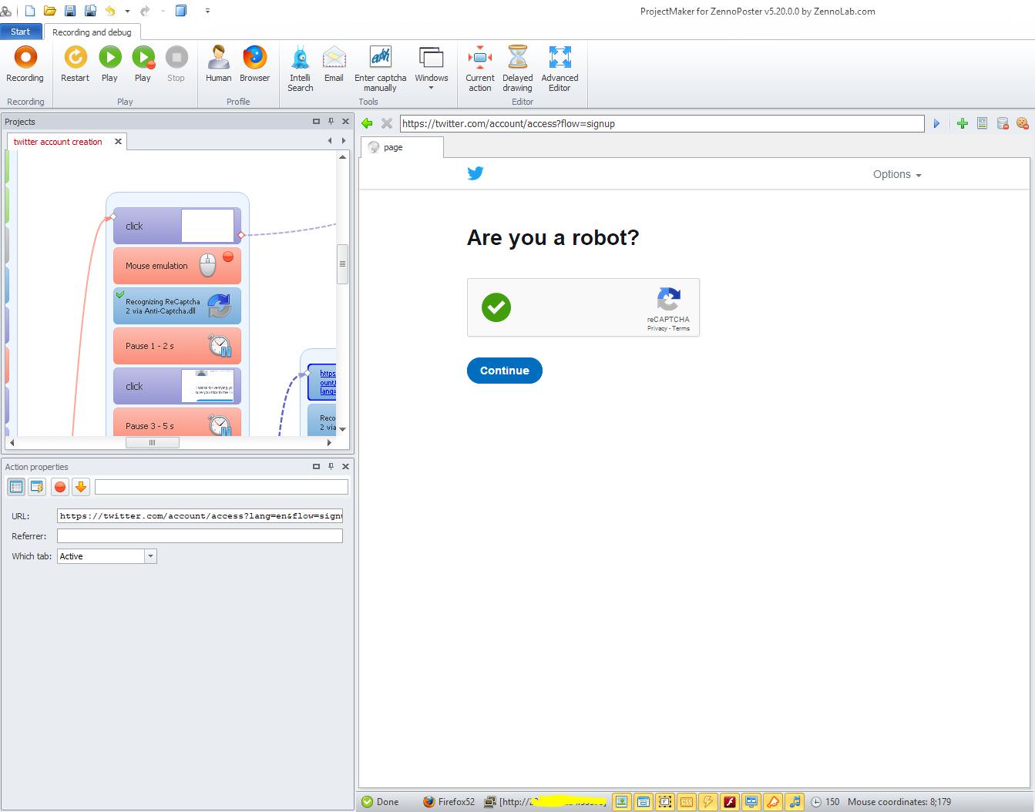Navigate with the blue go arrow

point(937,123)
